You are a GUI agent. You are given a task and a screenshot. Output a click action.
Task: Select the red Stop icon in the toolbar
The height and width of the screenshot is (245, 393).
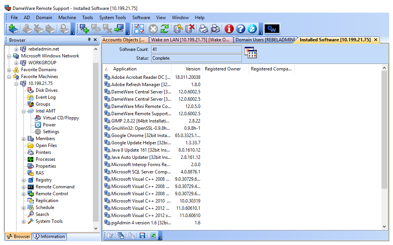click(x=152, y=29)
